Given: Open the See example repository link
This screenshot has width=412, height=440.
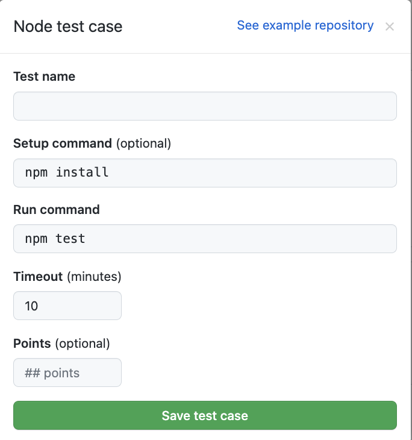Looking at the screenshot, I should 305,25.
